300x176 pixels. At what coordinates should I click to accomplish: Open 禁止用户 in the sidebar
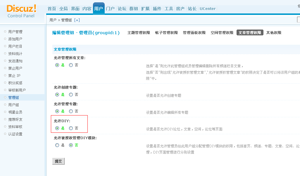15,68
